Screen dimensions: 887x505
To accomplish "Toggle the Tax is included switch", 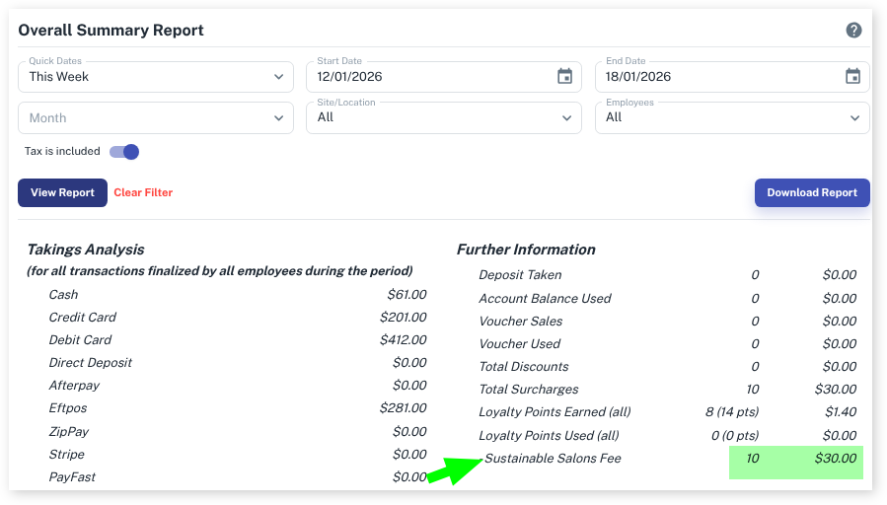I will click(x=125, y=152).
